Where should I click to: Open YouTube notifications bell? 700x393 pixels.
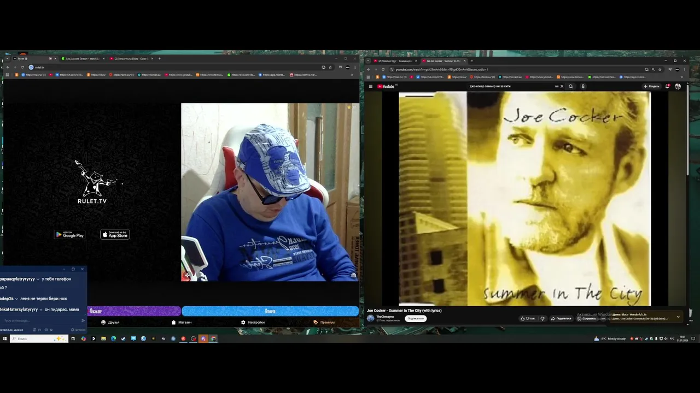[667, 86]
